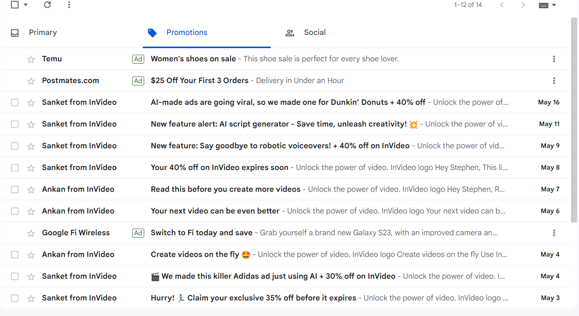The width and height of the screenshot is (579, 316).
Task: Tick the Claim your exclusive 35% off checkbox
Action: click(15, 298)
